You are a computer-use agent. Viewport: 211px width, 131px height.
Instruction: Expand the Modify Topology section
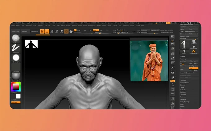[x=185, y=102]
